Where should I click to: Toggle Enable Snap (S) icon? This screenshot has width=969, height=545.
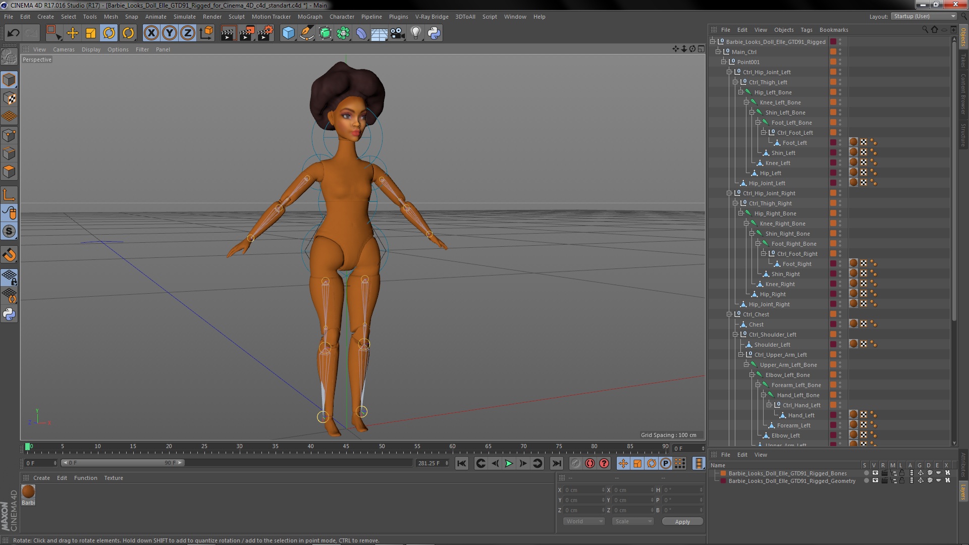[9, 232]
